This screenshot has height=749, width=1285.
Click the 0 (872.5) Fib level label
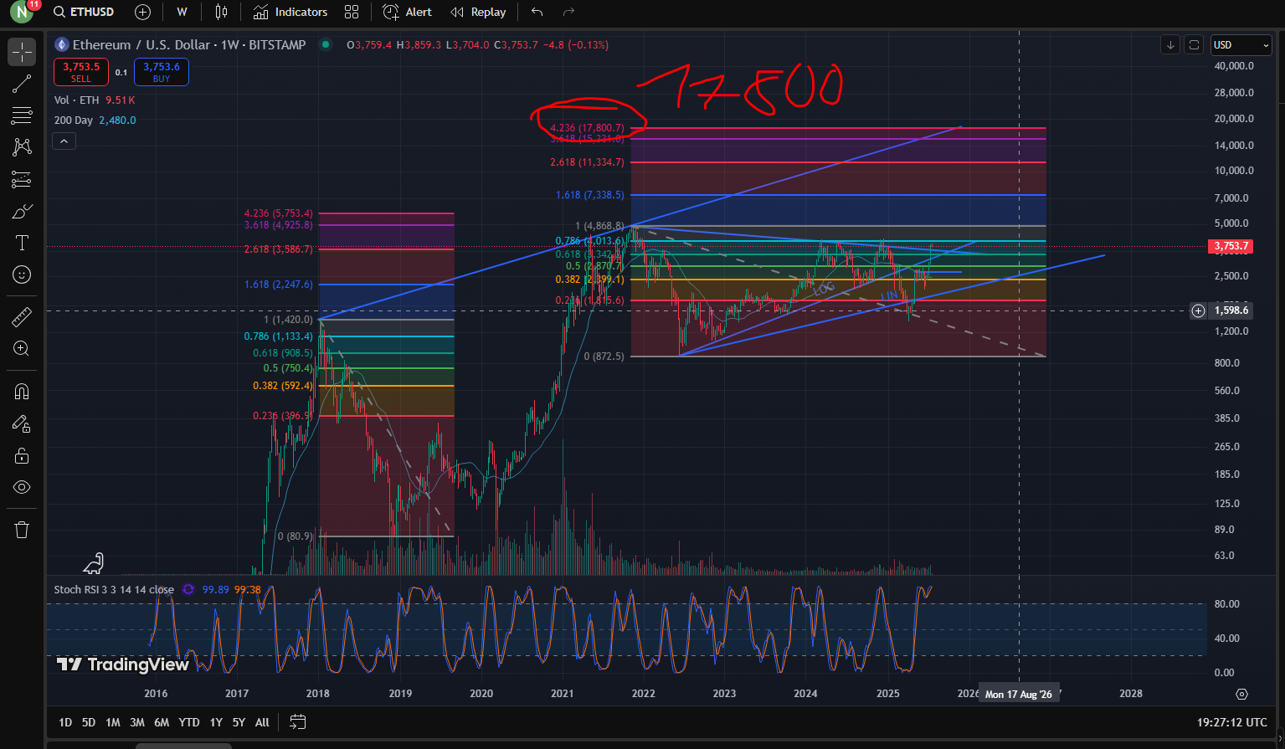coord(604,357)
